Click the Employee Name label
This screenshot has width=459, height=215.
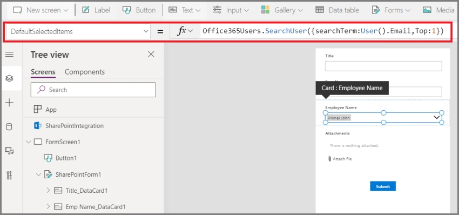(x=341, y=107)
